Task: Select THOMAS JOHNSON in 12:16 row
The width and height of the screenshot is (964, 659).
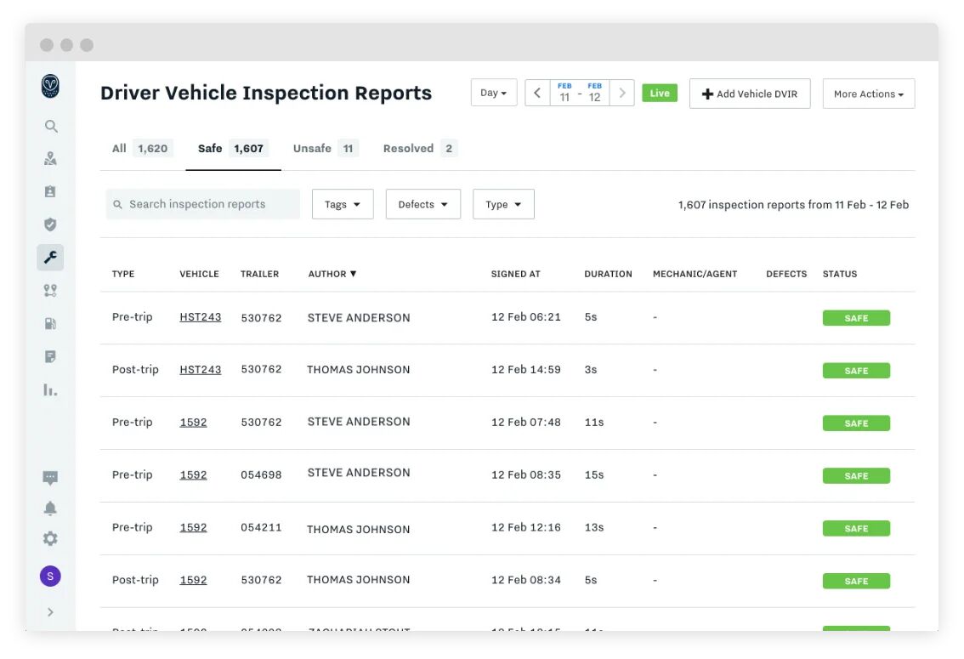Action: pos(359,529)
